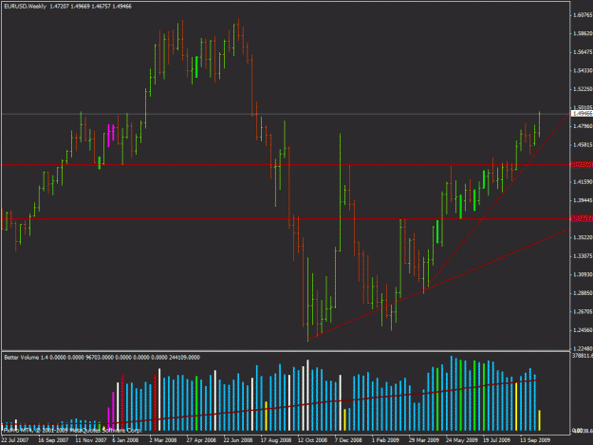Click price axis label 1.39445
The height and width of the screenshot is (445, 593).
pos(583,200)
